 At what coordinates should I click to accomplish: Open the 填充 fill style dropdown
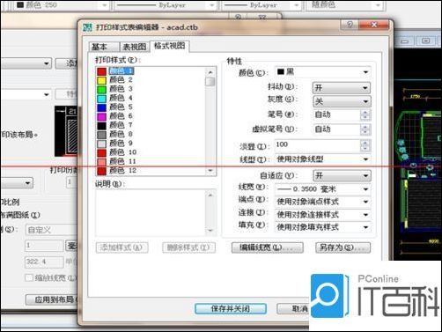tap(322, 227)
